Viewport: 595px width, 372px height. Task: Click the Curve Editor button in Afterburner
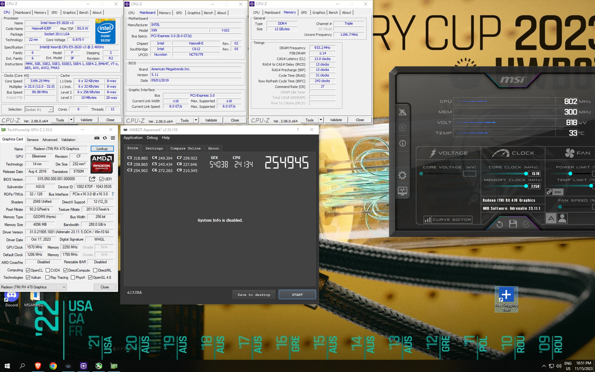[x=448, y=219]
